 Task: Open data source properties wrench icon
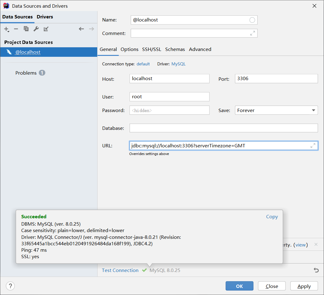click(x=36, y=29)
